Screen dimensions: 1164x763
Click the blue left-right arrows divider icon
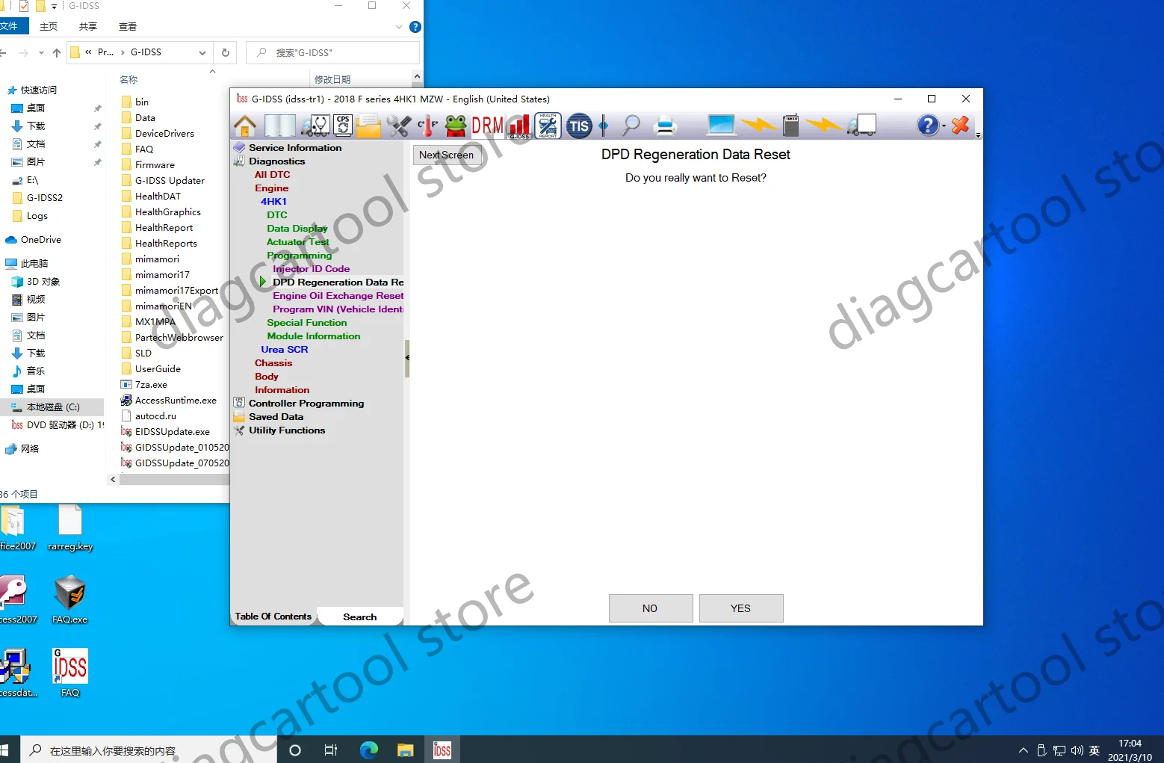point(604,126)
